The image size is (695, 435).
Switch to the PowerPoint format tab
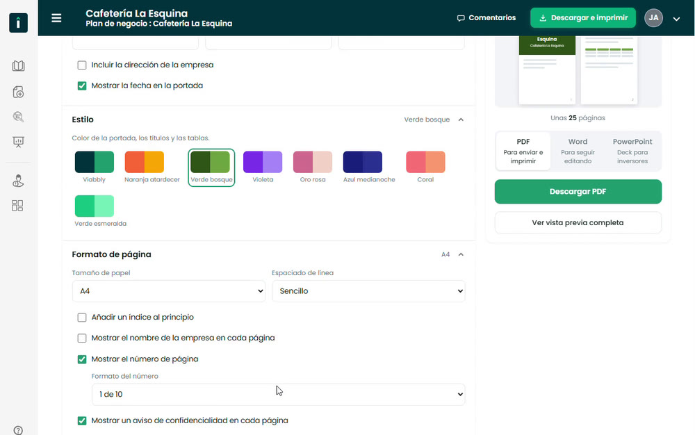pos(632,151)
